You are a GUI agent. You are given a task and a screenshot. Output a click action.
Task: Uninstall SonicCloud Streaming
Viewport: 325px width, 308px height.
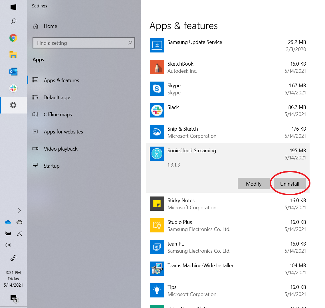pos(290,184)
